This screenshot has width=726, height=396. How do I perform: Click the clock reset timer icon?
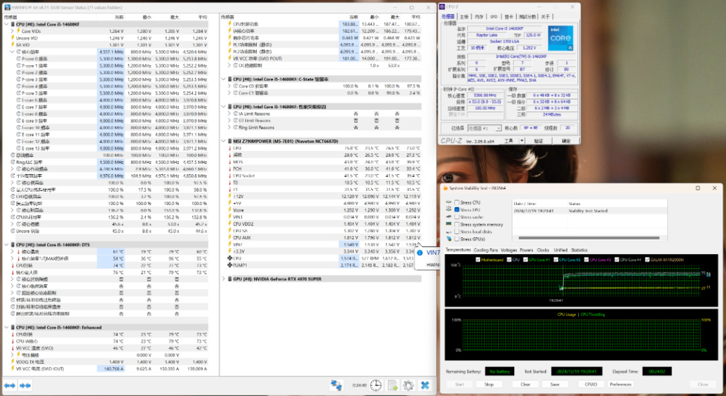[376, 385]
